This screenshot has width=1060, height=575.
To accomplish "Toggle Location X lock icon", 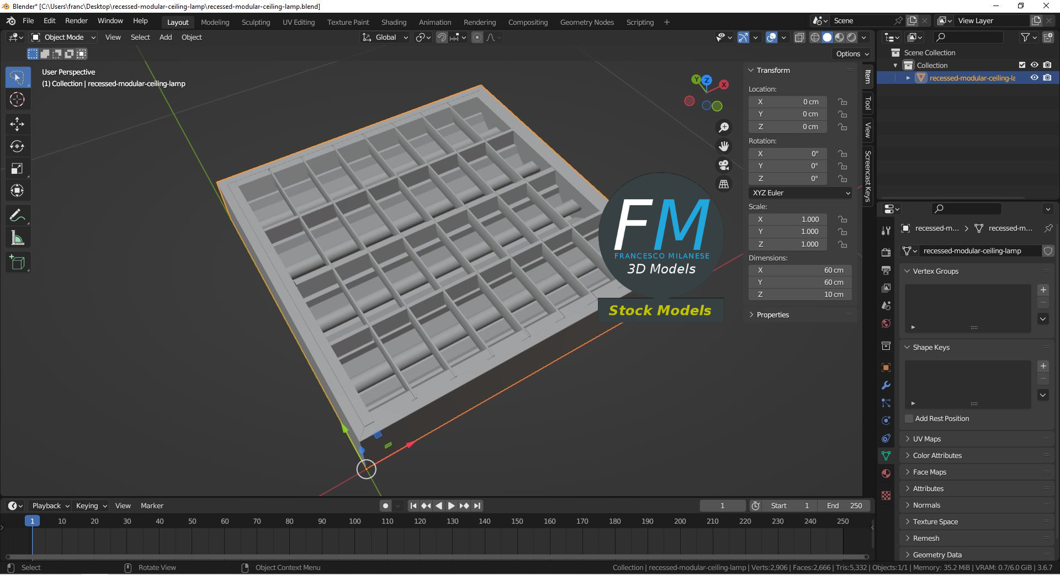I will click(x=842, y=102).
